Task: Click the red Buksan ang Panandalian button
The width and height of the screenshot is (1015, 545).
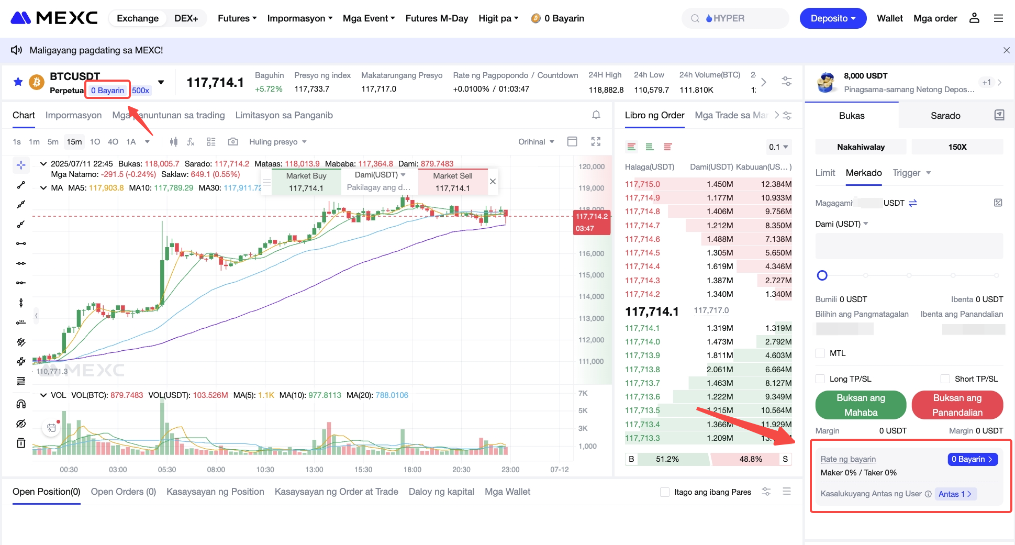Action: point(957,405)
